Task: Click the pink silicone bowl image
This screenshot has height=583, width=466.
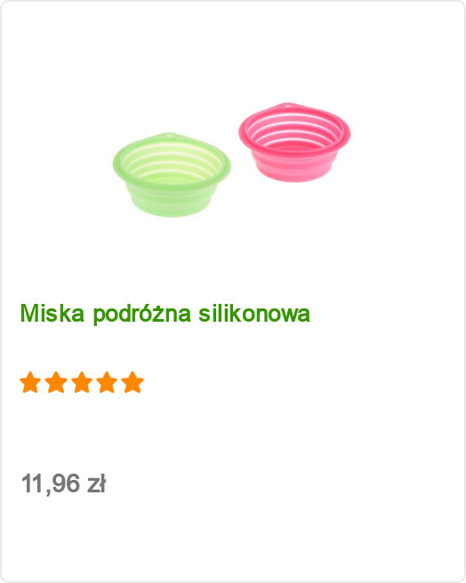Action: (294, 142)
